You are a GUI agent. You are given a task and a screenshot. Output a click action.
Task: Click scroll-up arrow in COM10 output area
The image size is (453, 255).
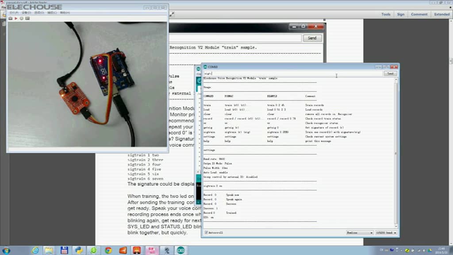[396, 80]
